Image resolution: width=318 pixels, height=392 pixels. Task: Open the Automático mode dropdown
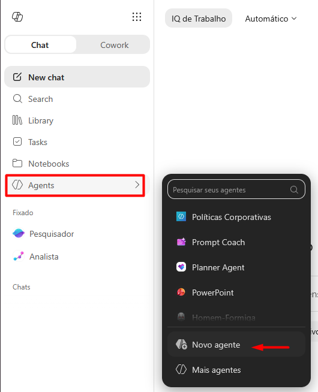click(x=271, y=19)
